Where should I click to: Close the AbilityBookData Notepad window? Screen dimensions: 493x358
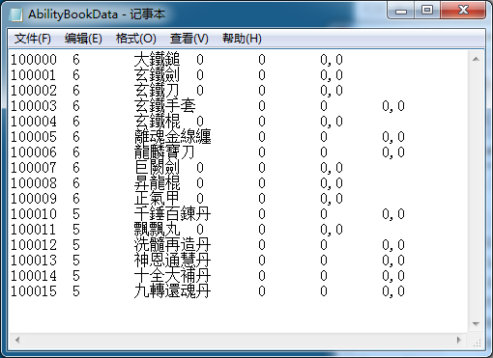[x=463, y=11]
